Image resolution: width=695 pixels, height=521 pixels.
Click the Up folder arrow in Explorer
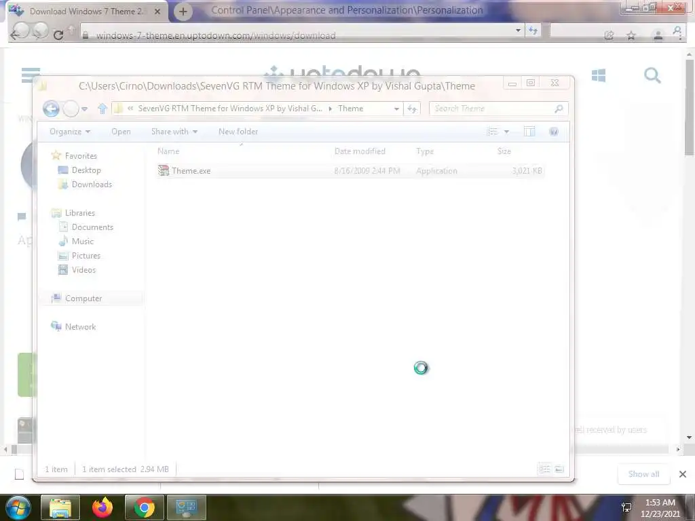point(102,109)
